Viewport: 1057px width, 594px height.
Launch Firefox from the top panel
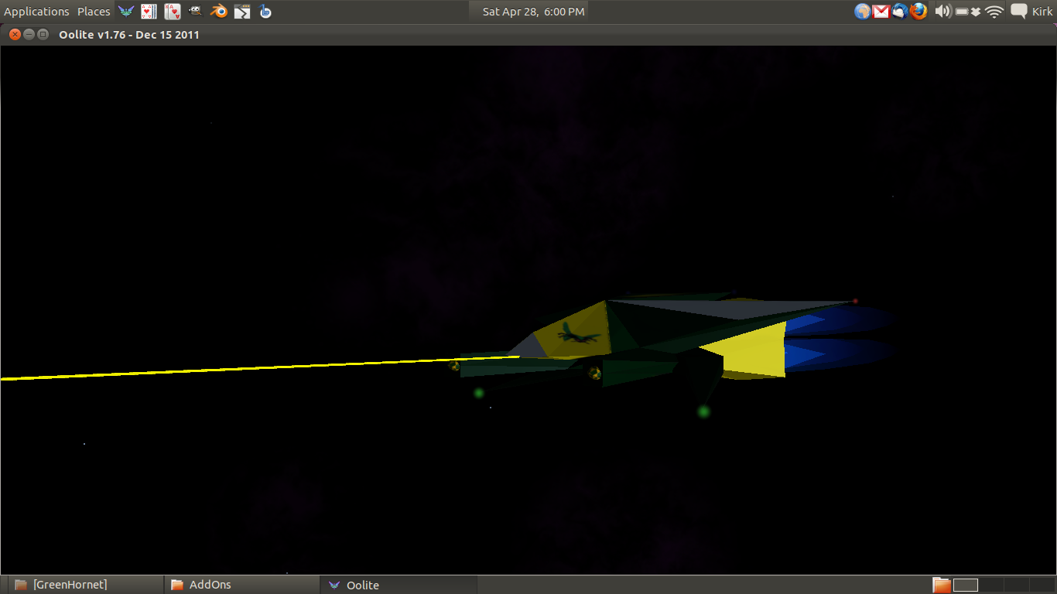918,12
